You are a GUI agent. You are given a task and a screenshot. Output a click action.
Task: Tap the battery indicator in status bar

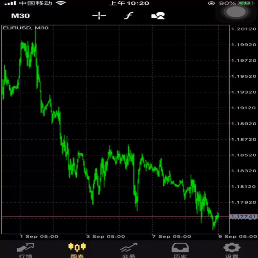pos(246,3)
